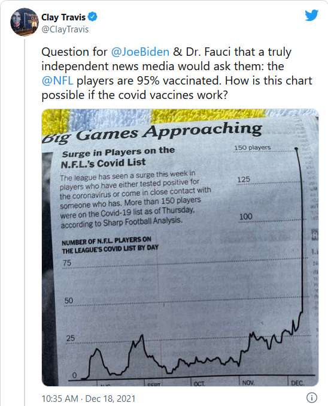
Task: Click the DEC. month label on chart axis
Action: point(297,383)
